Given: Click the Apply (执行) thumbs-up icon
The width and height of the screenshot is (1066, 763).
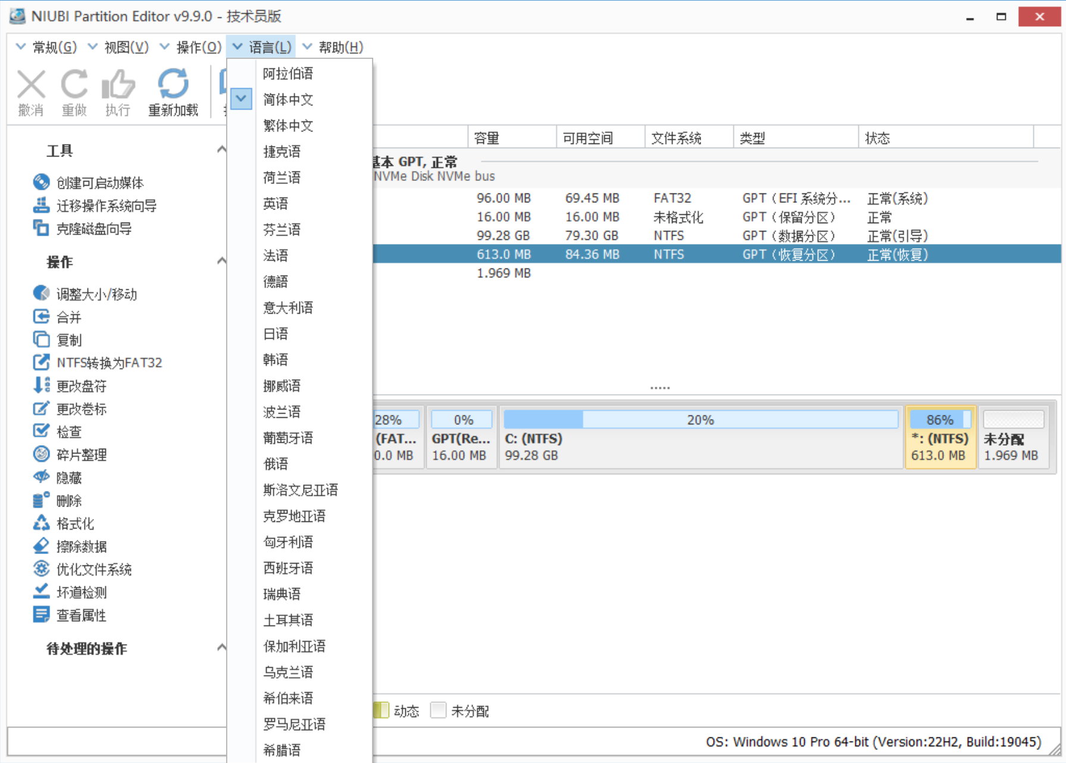Looking at the screenshot, I should (x=118, y=85).
